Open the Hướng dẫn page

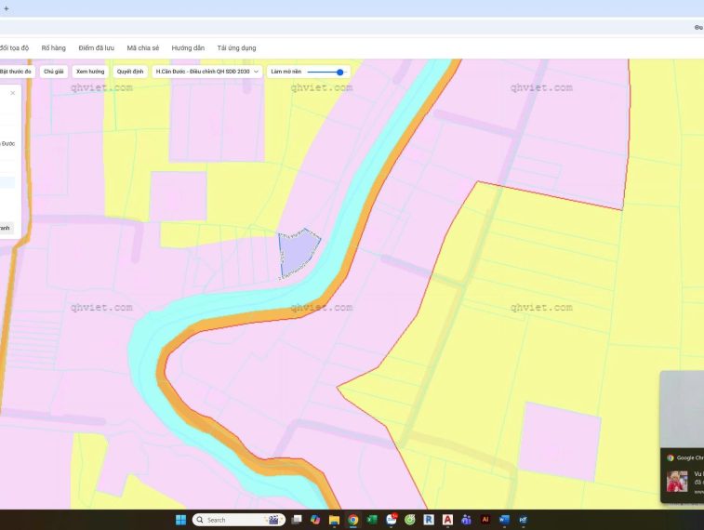pyautogui.click(x=188, y=47)
